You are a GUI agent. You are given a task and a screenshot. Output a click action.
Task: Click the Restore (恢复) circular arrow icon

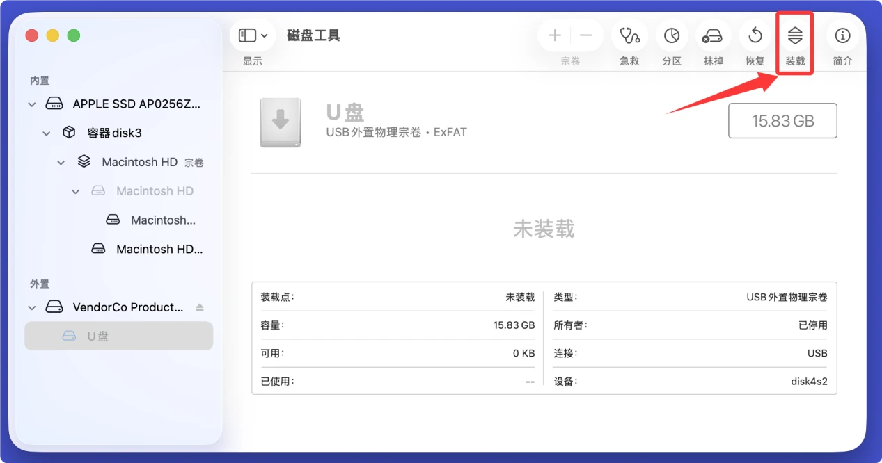(x=755, y=35)
